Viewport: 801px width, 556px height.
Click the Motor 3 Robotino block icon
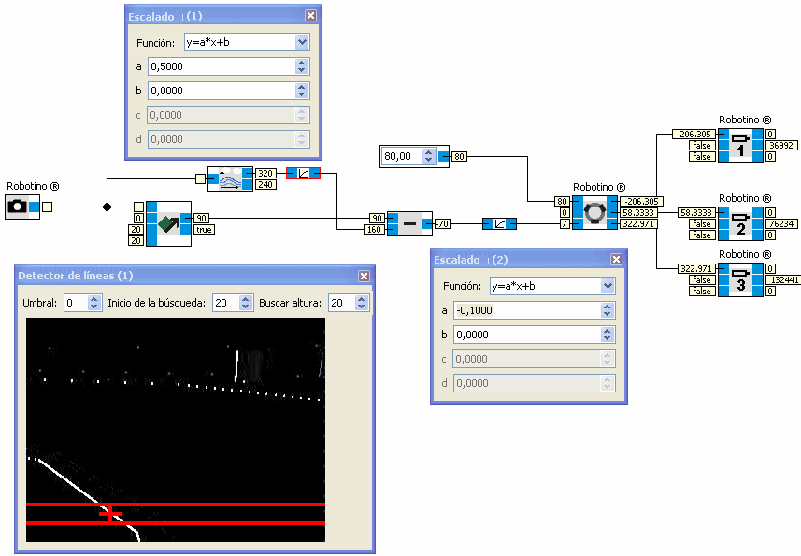tap(738, 279)
